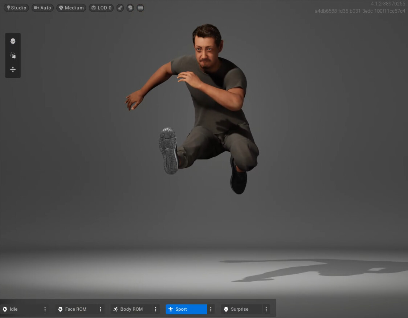Open the options menu next to Surprise
Image resolution: width=408 pixels, height=318 pixels.
(266, 309)
